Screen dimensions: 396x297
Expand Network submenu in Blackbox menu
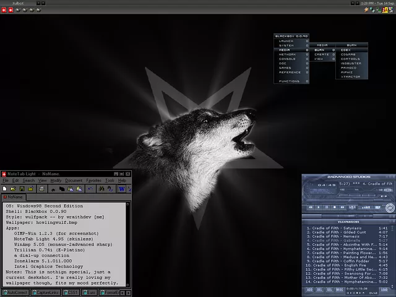click(x=291, y=54)
